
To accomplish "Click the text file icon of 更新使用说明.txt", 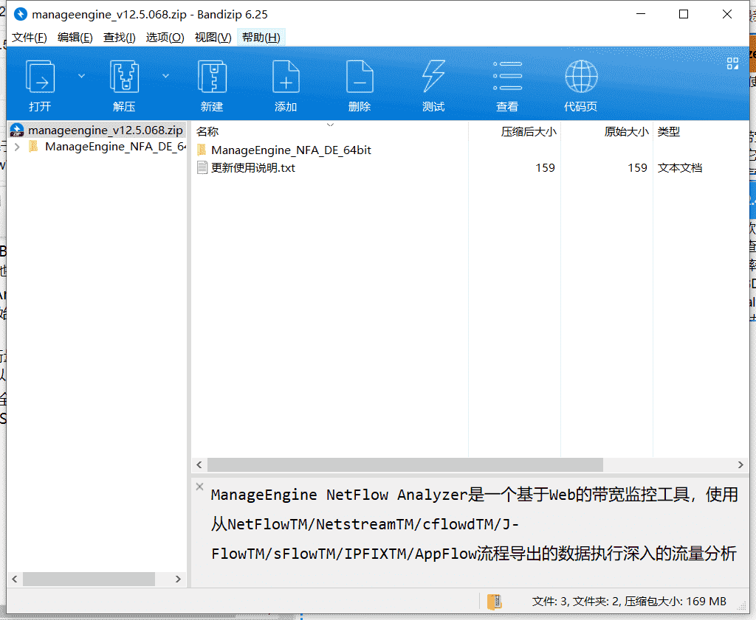I will pos(202,168).
